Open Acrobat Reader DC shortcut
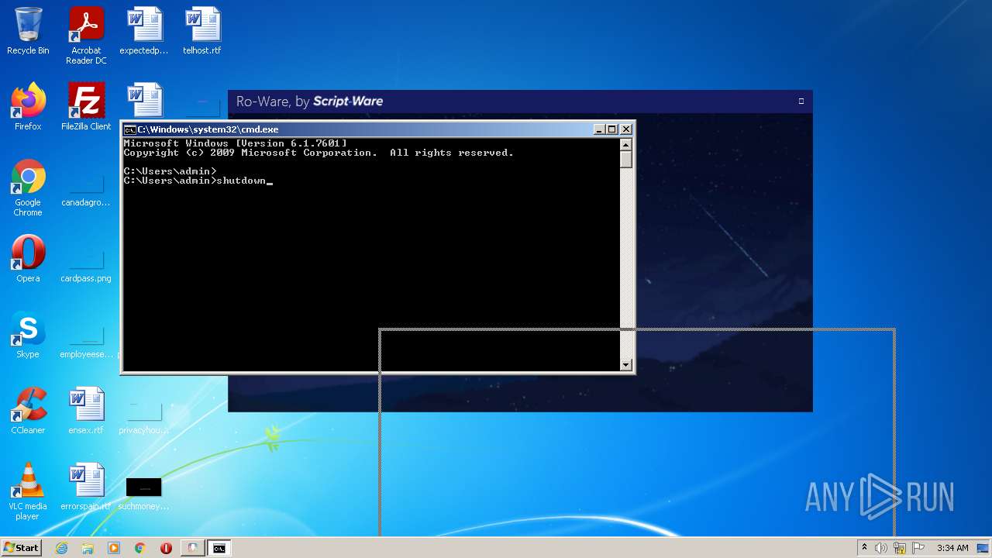The image size is (992, 558). [86, 36]
